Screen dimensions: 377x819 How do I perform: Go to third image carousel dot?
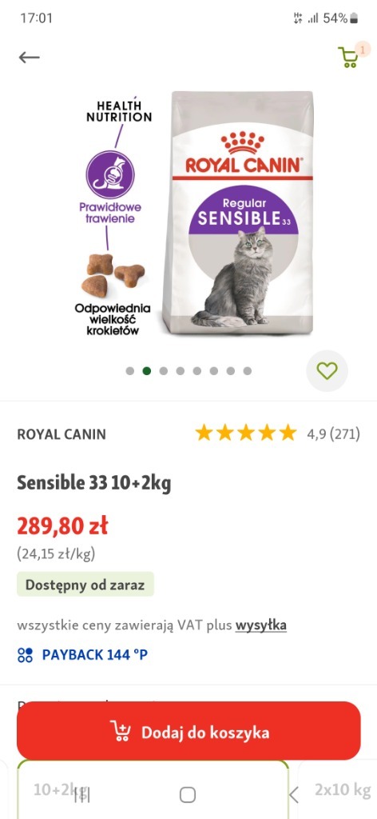163,371
